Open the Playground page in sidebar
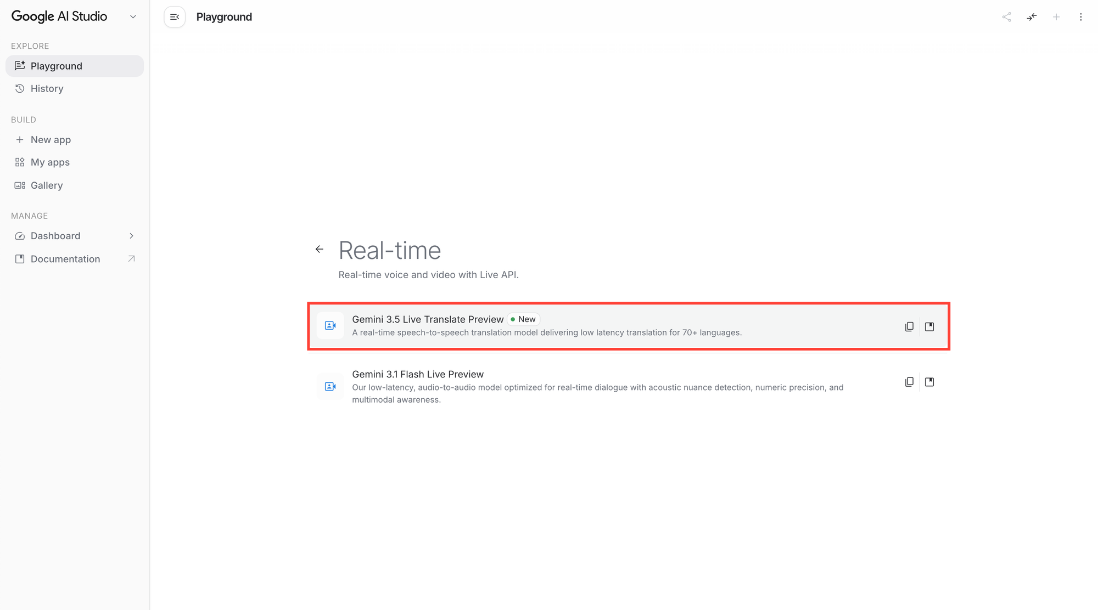Screen dimensions: 1098x610 coord(75,66)
